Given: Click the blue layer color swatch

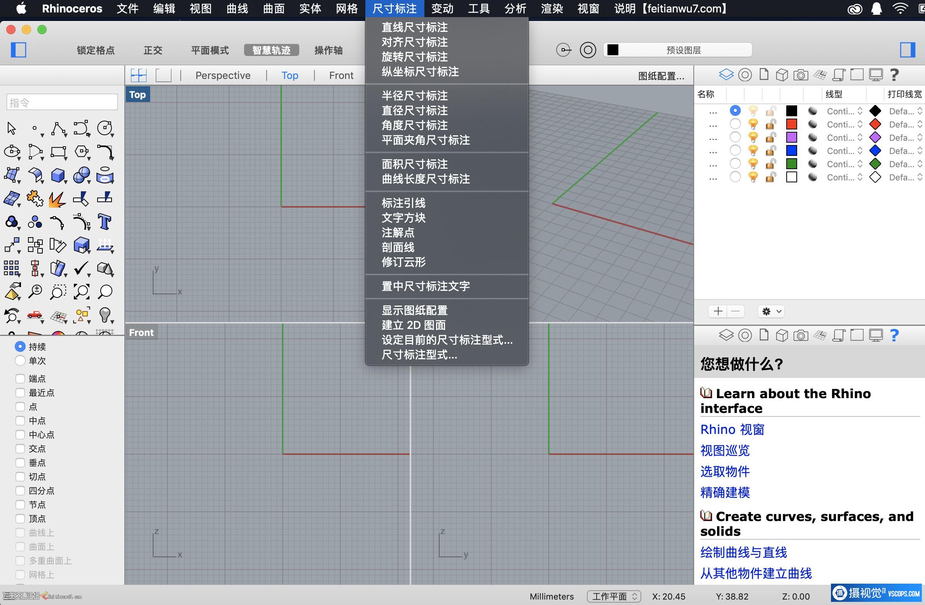Looking at the screenshot, I should tap(791, 151).
